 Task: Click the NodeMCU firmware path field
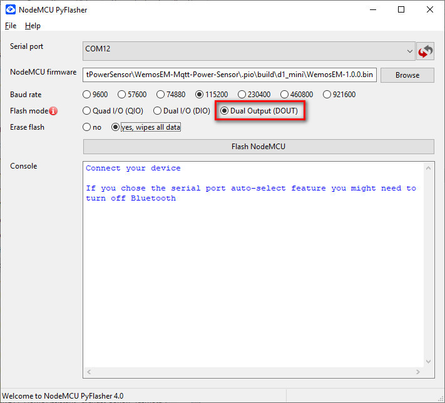pos(230,75)
